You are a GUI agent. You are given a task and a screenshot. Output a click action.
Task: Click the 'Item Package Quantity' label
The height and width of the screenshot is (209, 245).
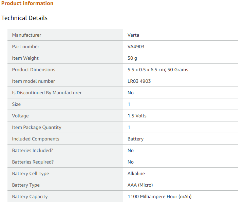[x=37, y=128]
